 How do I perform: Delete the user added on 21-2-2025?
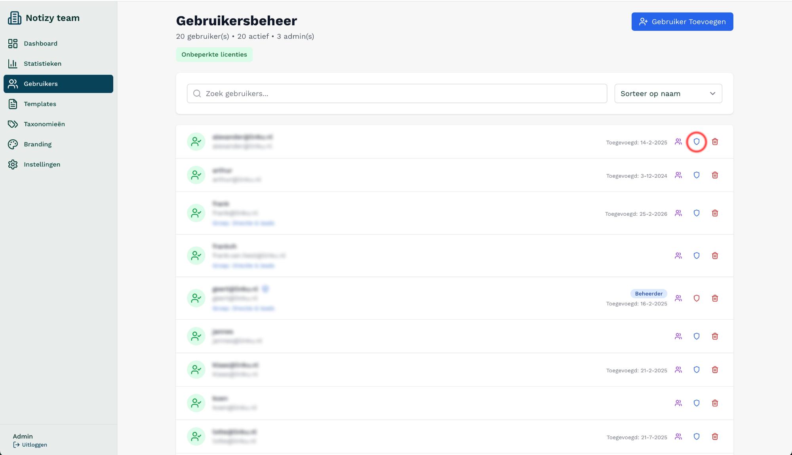click(x=715, y=370)
